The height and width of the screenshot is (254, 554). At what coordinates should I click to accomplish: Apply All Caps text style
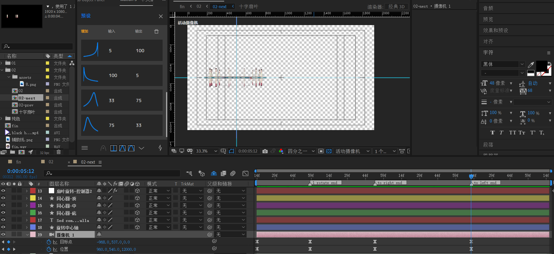coord(513,133)
